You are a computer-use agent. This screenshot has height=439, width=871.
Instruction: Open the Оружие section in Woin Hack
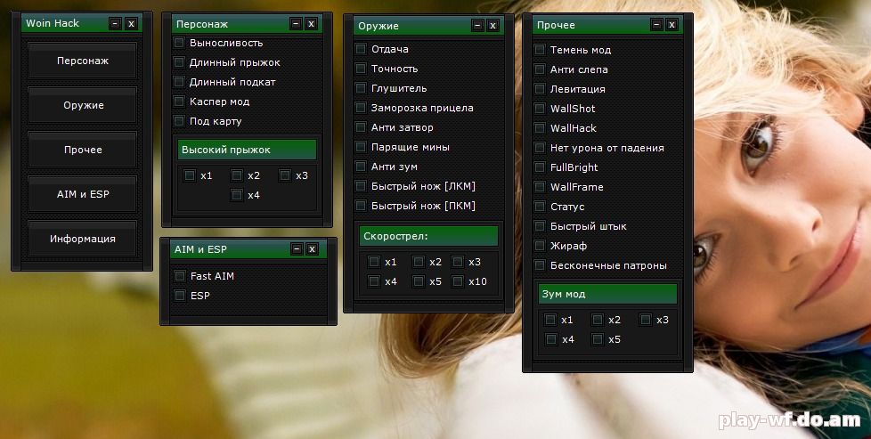coord(82,105)
